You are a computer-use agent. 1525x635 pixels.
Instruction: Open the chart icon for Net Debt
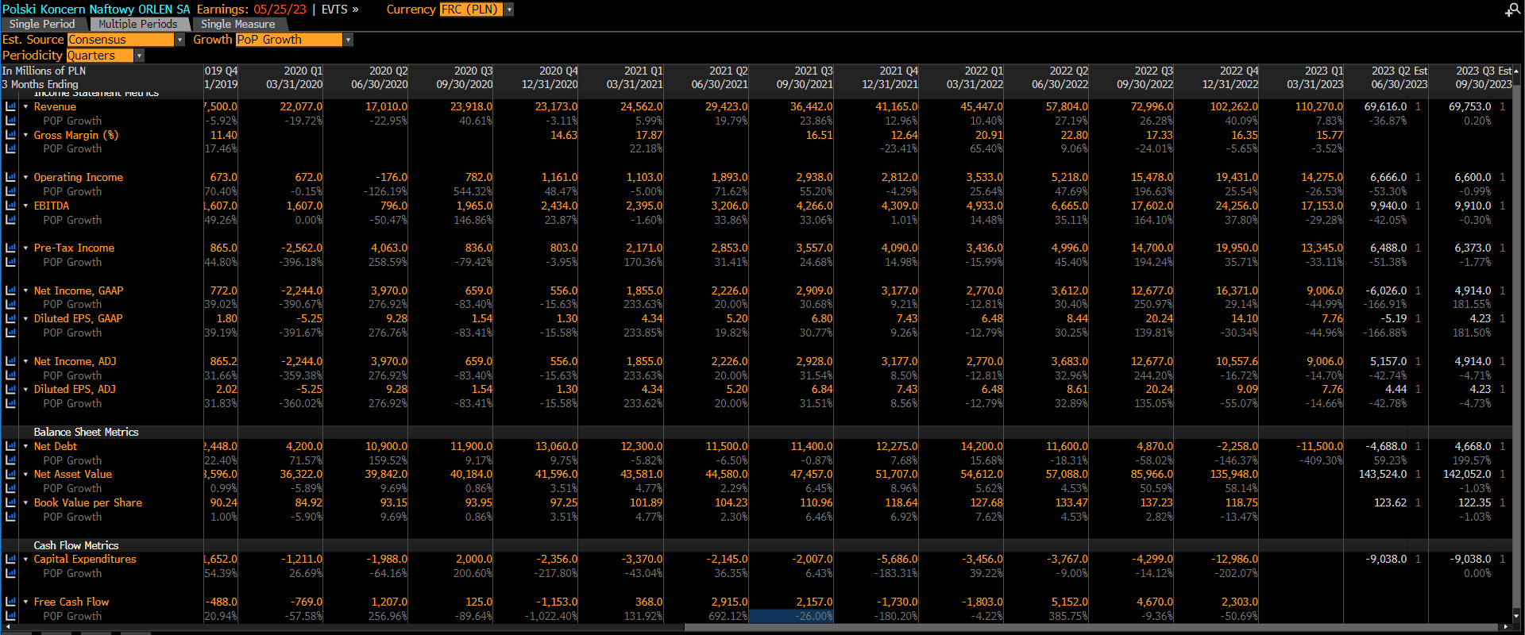[x=10, y=446]
